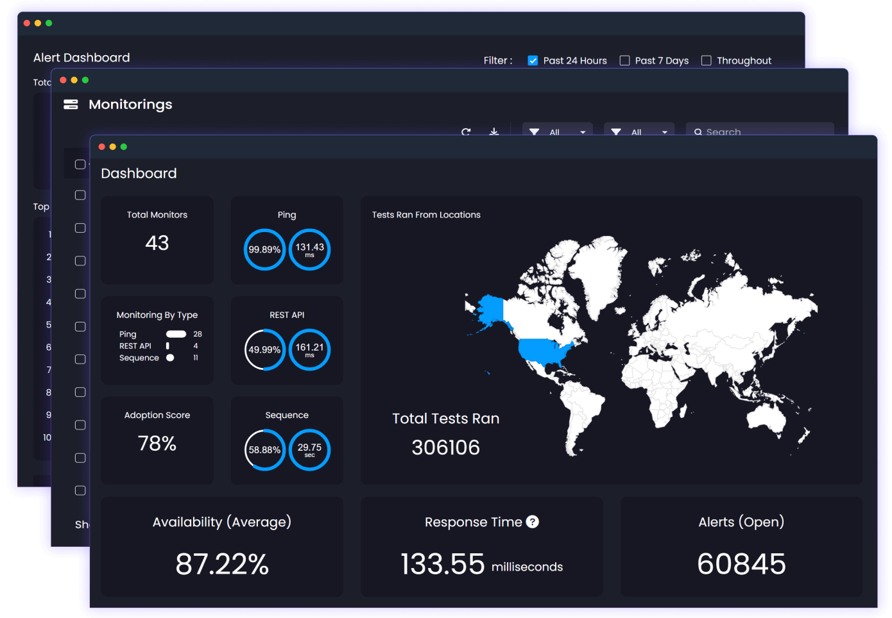This screenshot has width=892, height=618.
Task: Expand the first All filter dropdown arrow
Action: click(583, 132)
